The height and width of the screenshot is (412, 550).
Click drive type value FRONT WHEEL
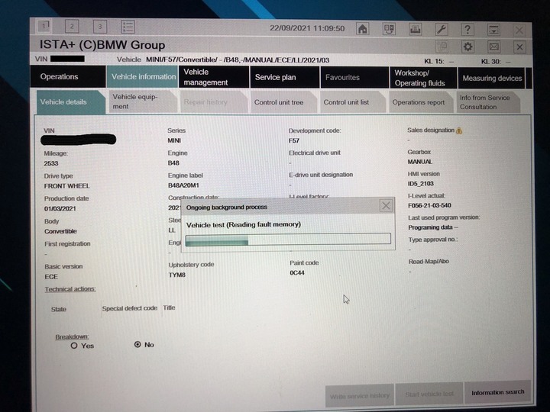66,186
